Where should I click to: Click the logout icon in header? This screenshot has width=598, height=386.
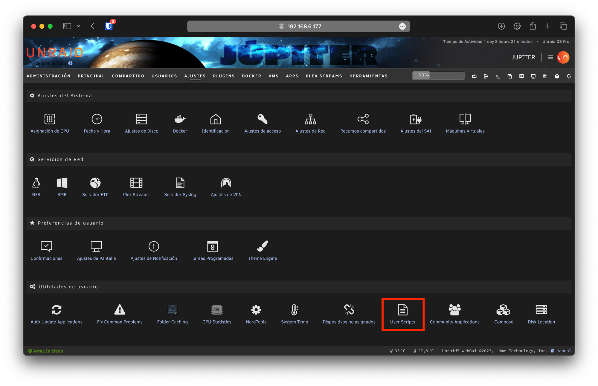[x=486, y=76]
